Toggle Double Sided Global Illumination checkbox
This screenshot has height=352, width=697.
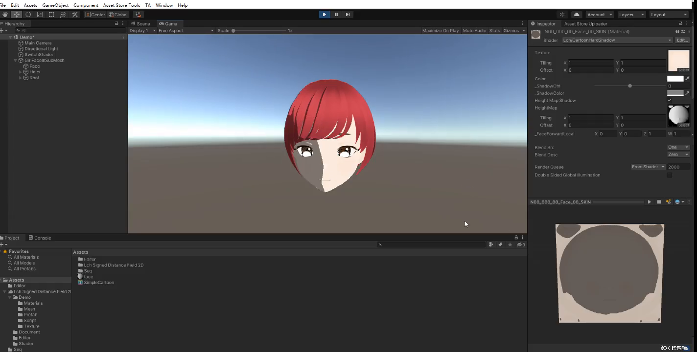670,175
